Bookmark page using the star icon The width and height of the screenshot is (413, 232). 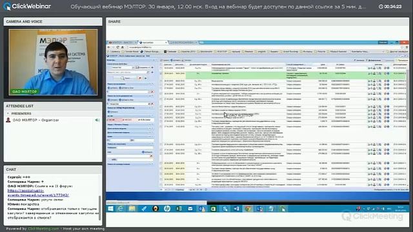pos(402,47)
